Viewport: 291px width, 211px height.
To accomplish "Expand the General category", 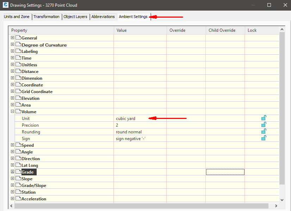I will pos(12,37).
